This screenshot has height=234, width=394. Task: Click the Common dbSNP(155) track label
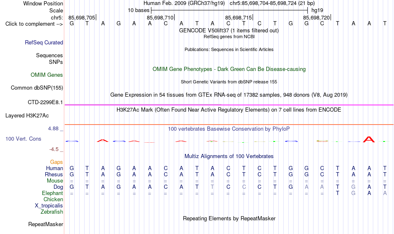[x=37, y=88]
